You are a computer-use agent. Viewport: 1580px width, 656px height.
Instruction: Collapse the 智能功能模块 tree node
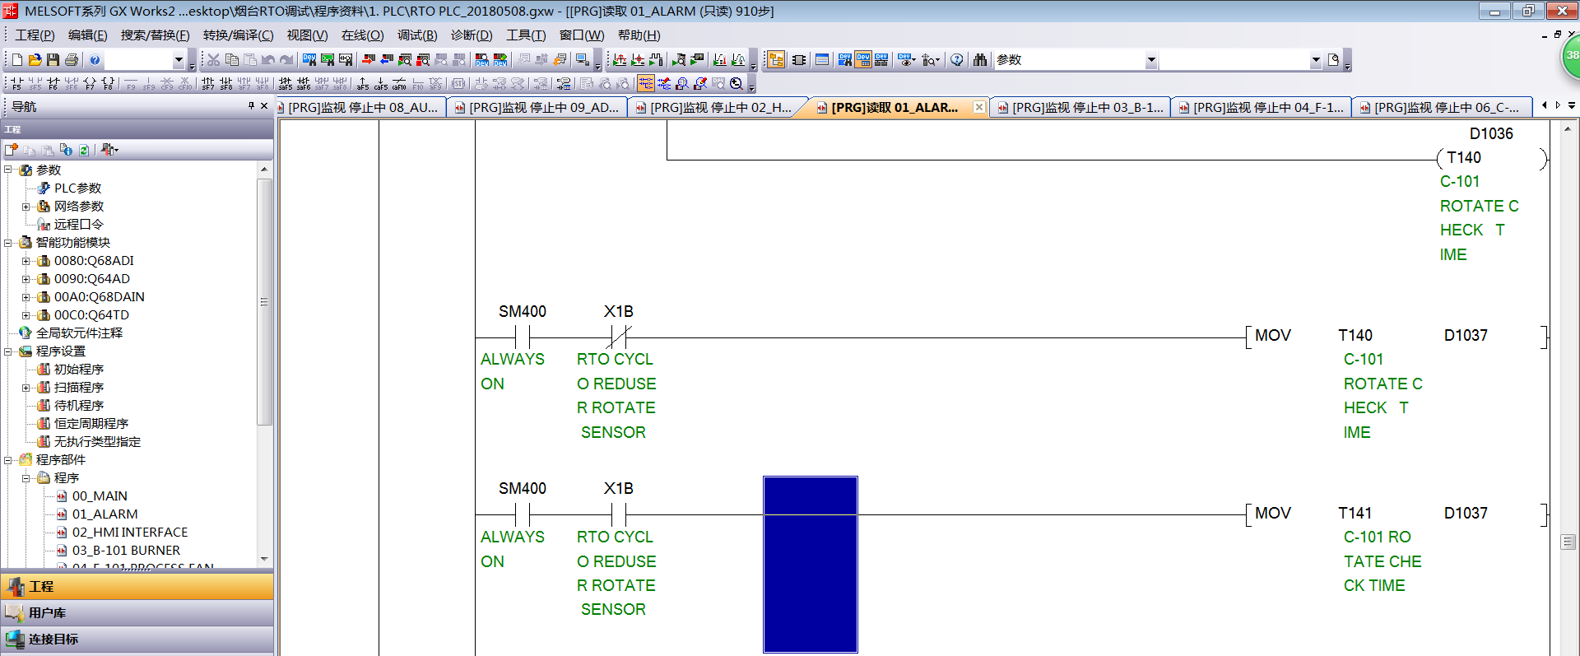pyautogui.click(x=8, y=243)
